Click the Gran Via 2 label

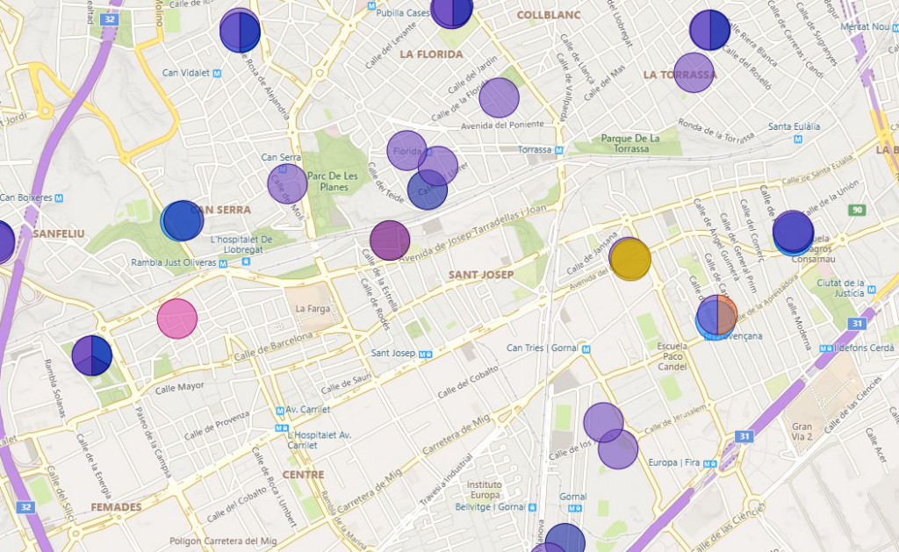(x=802, y=432)
